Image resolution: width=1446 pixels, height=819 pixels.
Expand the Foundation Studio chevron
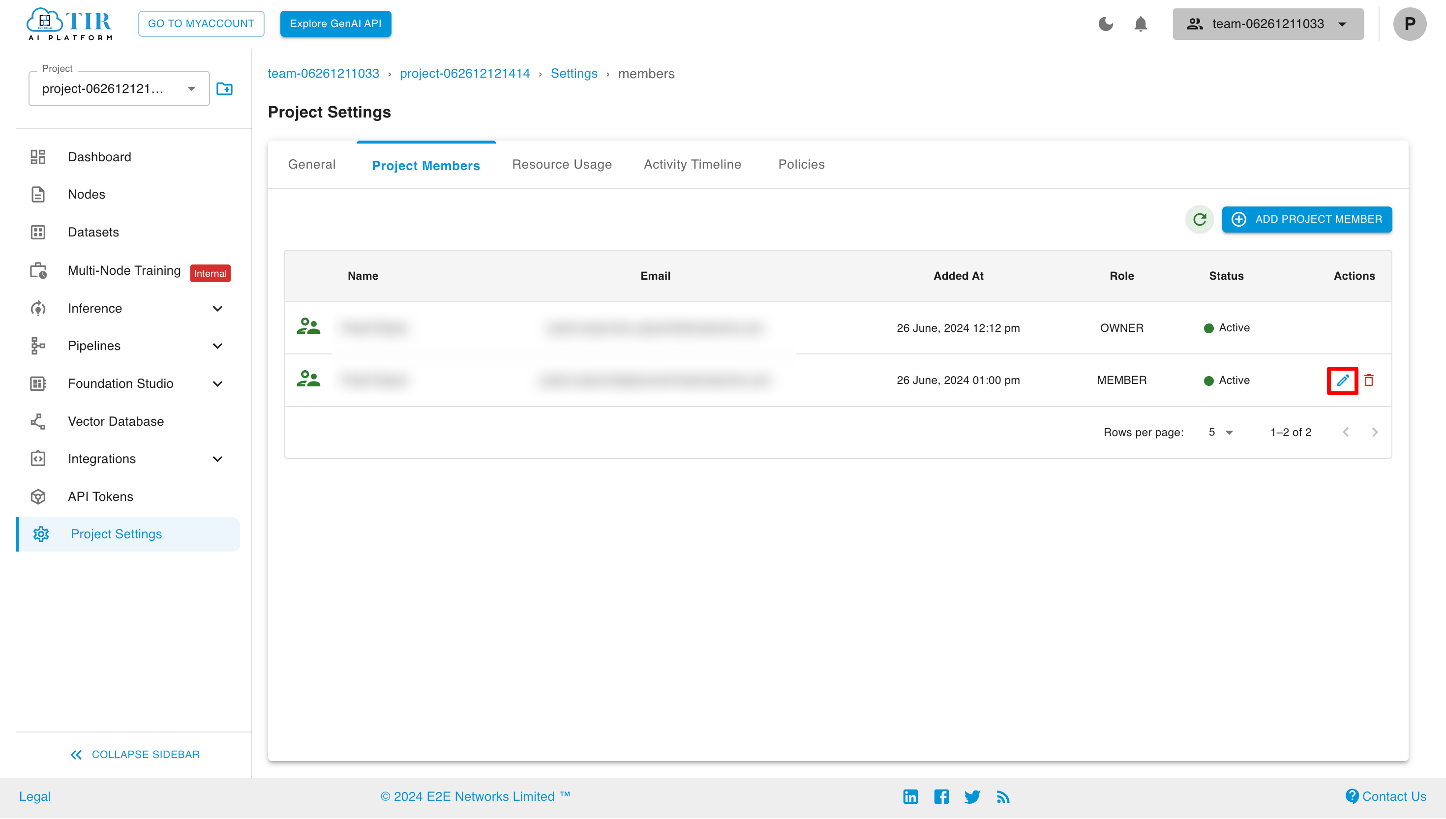tap(218, 383)
